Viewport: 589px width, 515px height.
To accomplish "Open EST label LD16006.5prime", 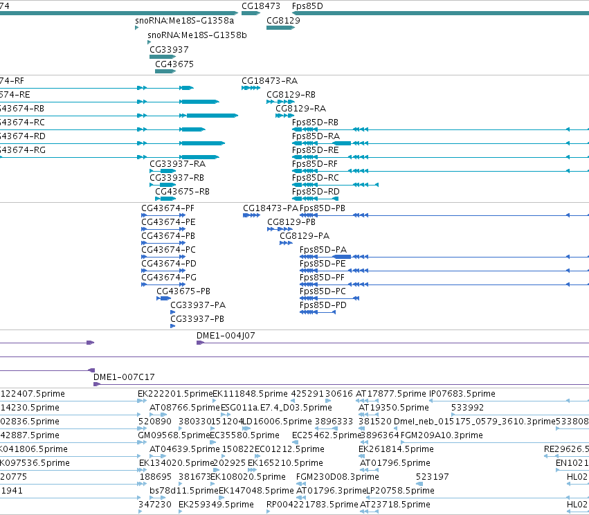I will [278, 422].
